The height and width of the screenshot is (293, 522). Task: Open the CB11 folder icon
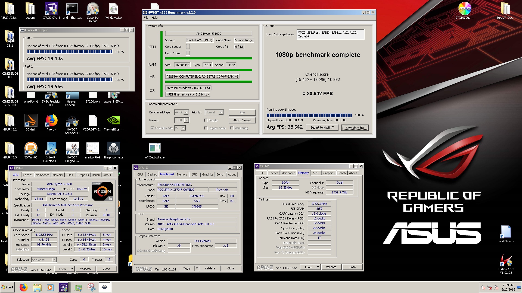point(10,39)
